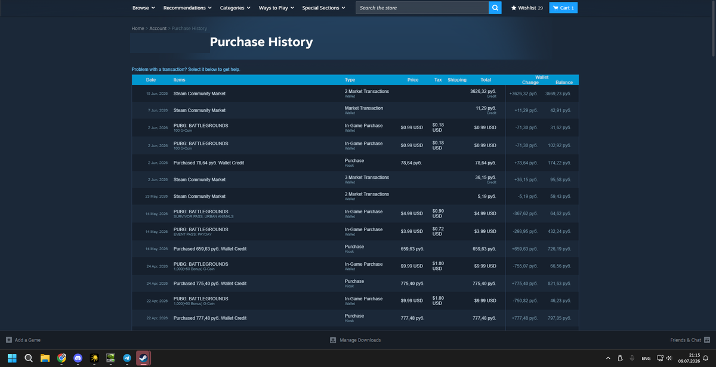Click Add a Game at bottom left

23,340
